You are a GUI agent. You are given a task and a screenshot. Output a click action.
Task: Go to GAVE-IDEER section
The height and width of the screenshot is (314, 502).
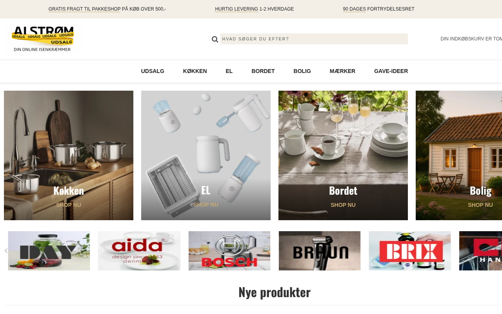point(391,71)
